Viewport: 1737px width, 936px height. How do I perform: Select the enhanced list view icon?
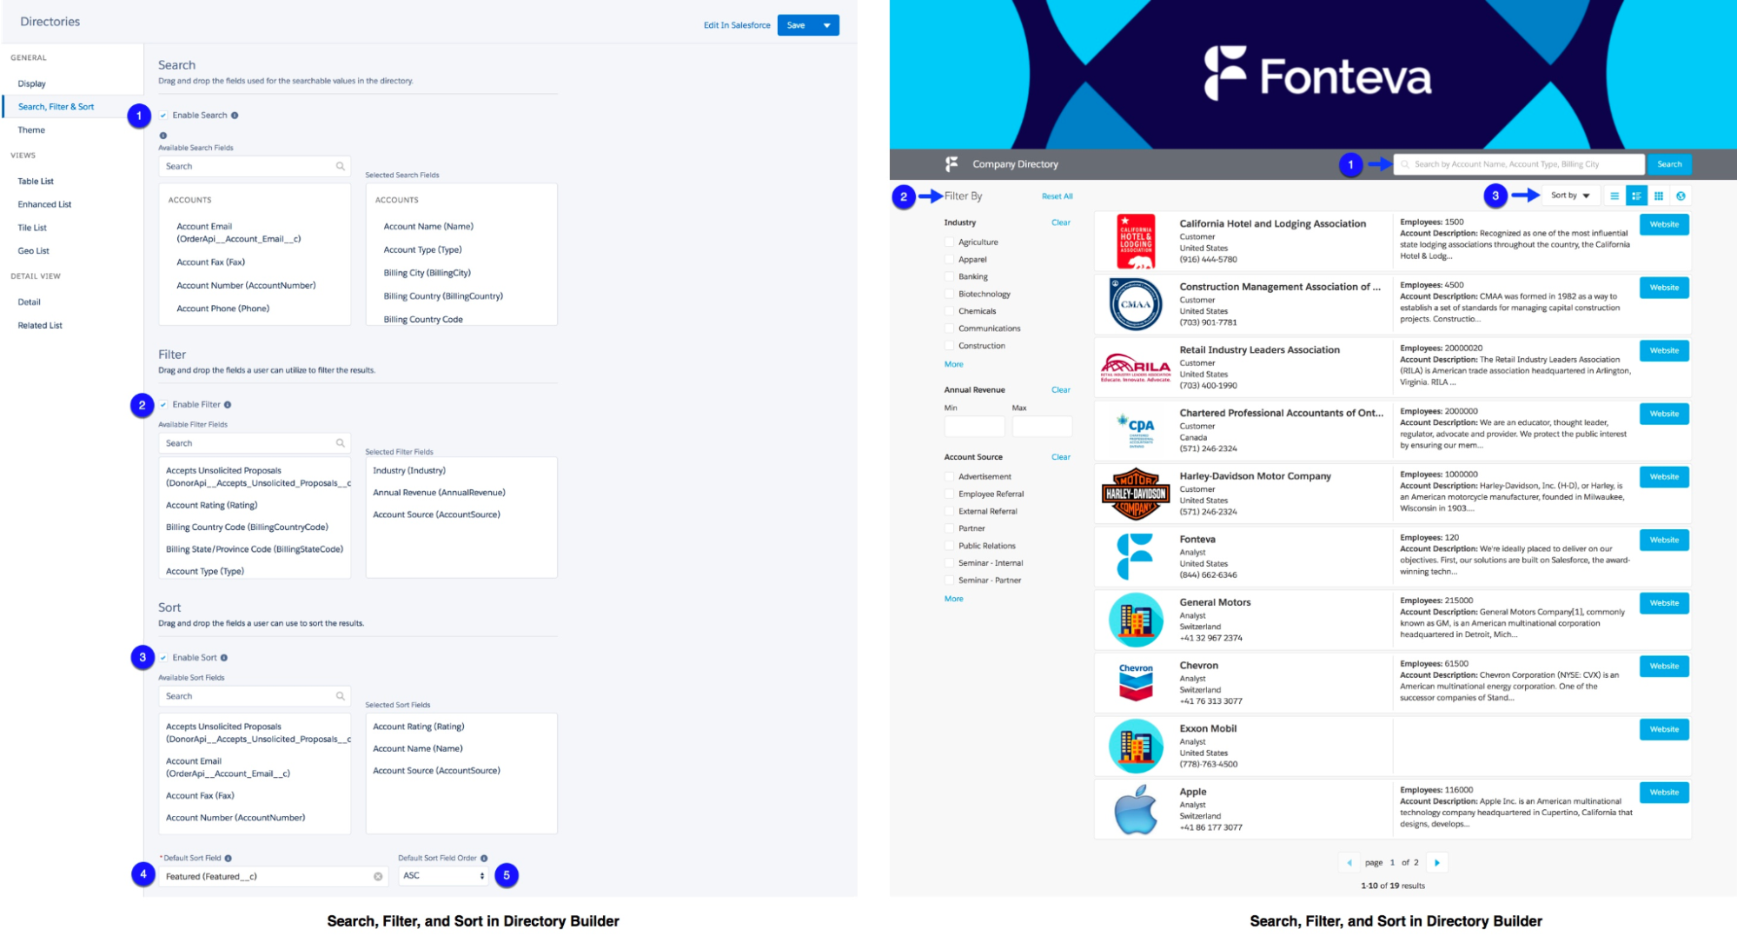[x=1637, y=196]
